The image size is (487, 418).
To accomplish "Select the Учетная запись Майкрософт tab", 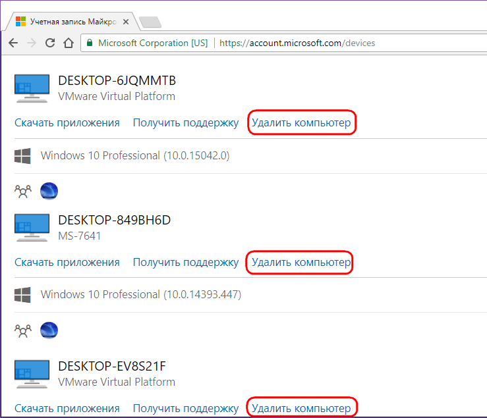I will click(73, 22).
